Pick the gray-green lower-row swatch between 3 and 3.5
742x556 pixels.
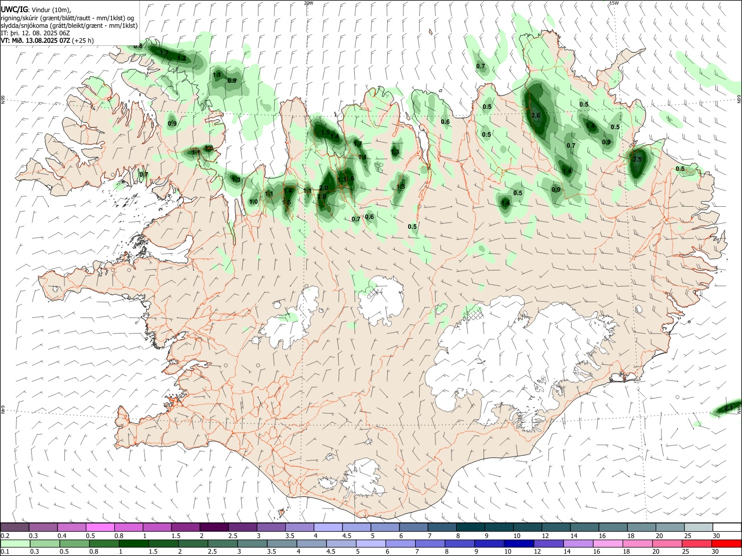pyautogui.click(x=252, y=543)
